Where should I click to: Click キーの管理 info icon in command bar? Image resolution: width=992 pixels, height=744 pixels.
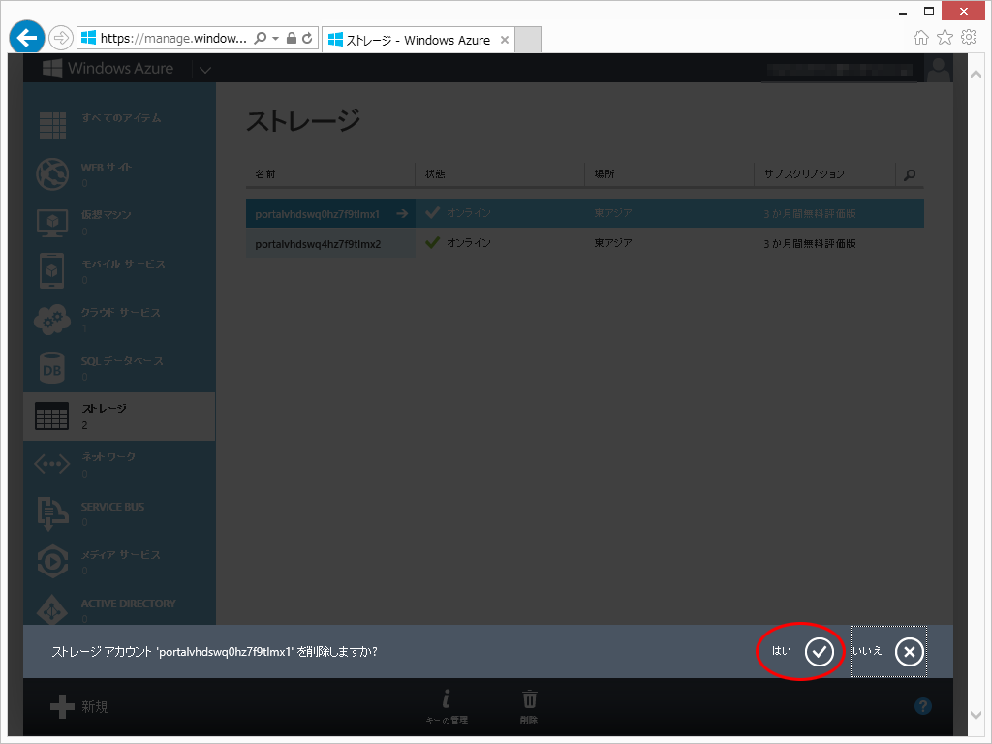point(447,699)
